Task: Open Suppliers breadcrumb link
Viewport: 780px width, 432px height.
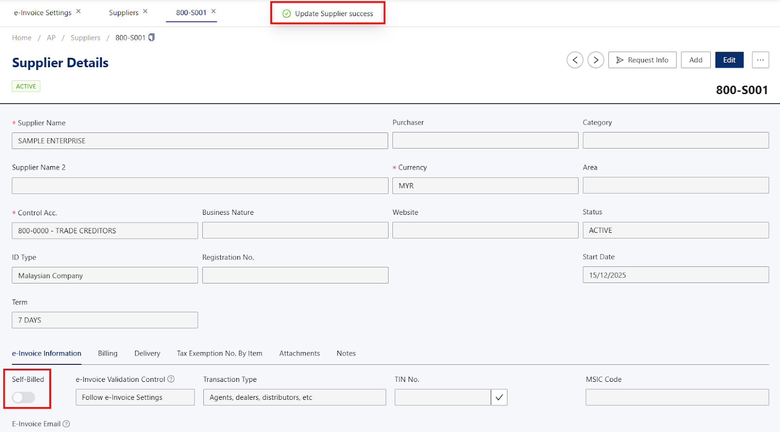Action: click(x=85, y=38)
